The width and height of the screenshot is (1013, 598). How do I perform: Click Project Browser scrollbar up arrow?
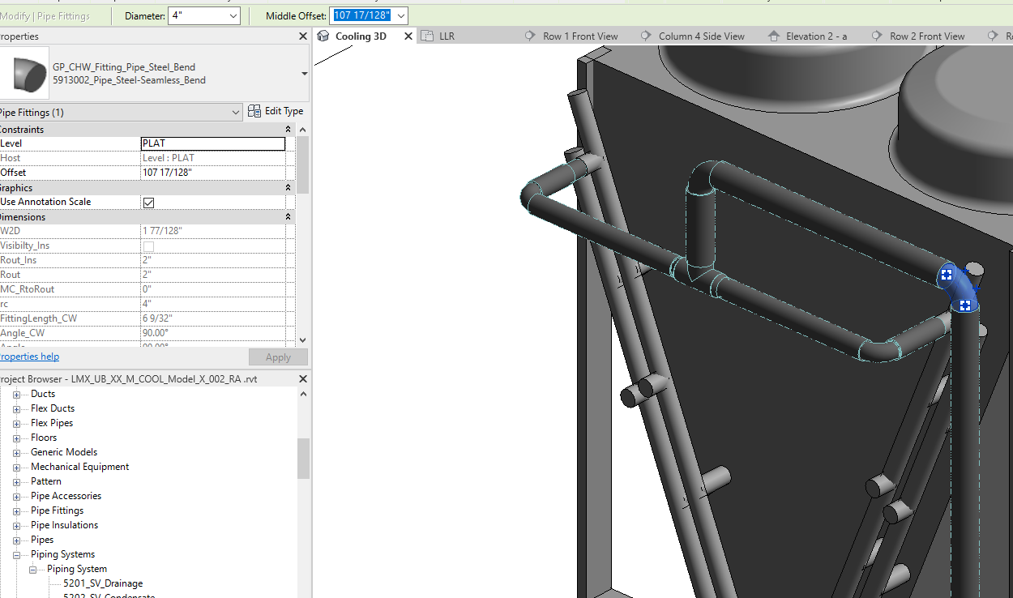tap(303, 394)
